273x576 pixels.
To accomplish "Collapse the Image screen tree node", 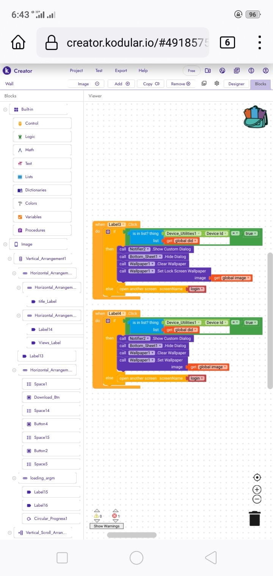I will [5, 244].
